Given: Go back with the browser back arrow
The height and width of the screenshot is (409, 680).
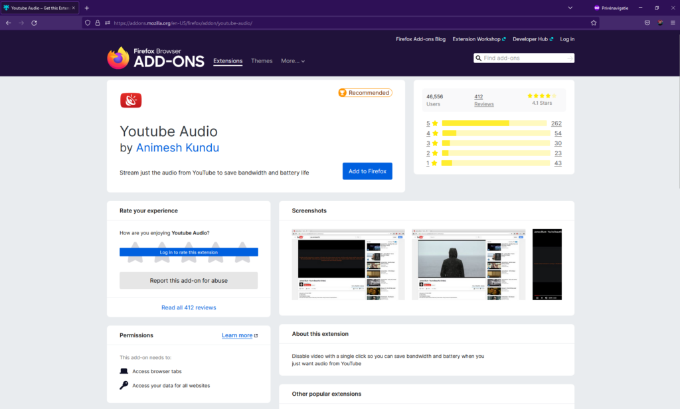Looking at the screenshot, I should 9,23.
